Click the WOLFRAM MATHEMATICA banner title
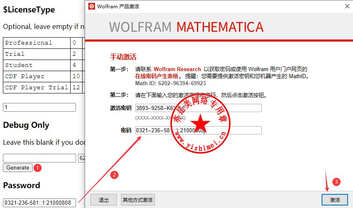This screenshot has height=208, width=353. pyautogui.click(x=186, y=27)
